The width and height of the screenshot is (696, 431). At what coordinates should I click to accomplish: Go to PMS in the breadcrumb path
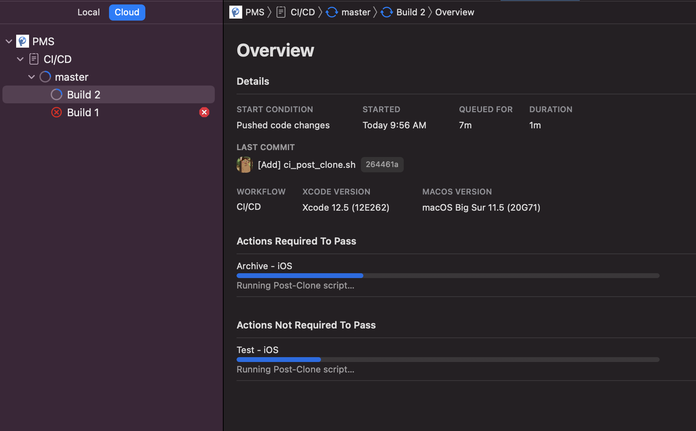255,12
